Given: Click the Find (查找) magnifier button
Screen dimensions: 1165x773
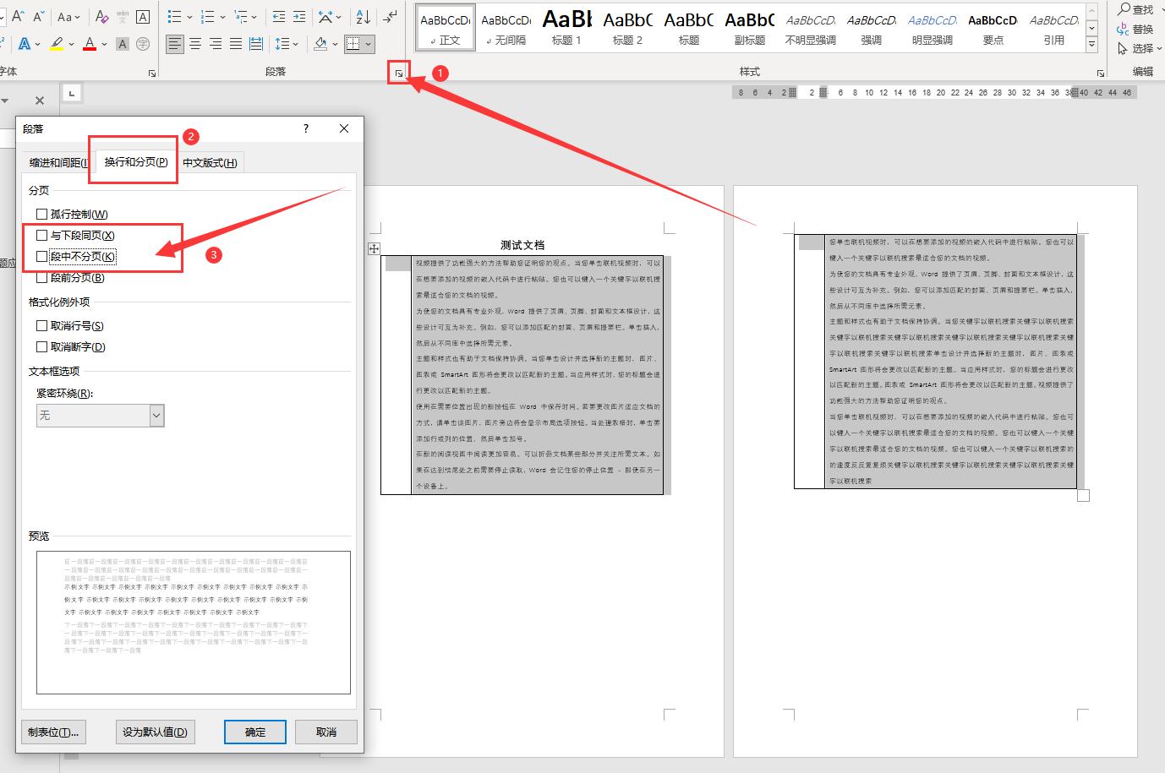Looking at the screenshot, I should pyautogui.click(x=1135, y=9).
